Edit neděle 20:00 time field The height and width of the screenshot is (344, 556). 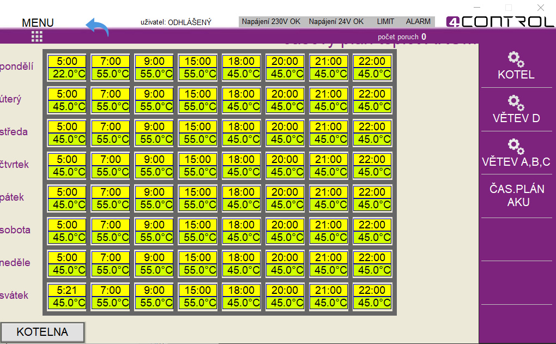285,257
